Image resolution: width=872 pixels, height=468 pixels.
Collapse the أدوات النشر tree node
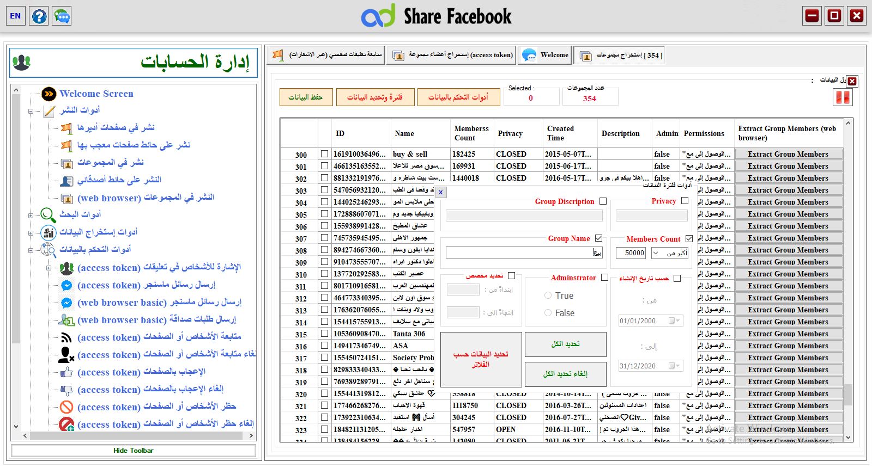coord(31,111)
